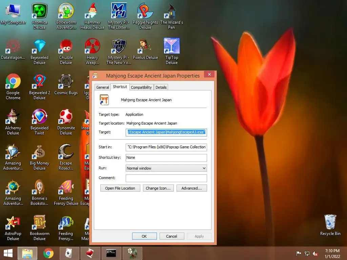Select Chuzzle Deluxe shortcut
Image resolution: width=347 pixels, height=260 pixels.
[x=66, y=51]
